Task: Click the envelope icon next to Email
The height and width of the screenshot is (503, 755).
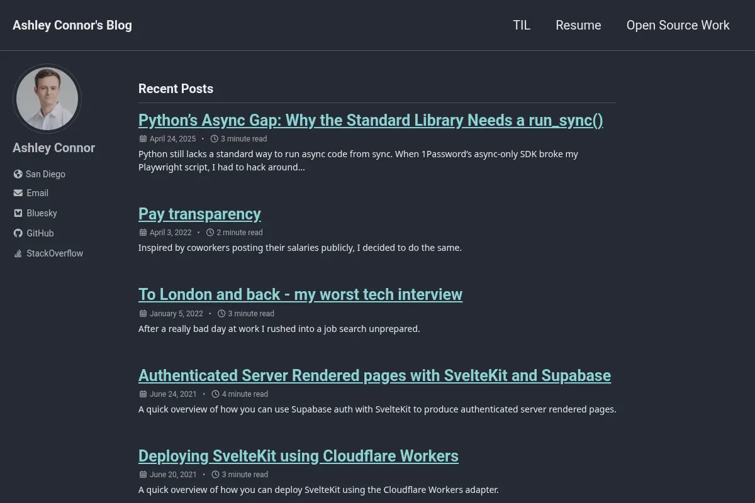Action: [x=18, y=193]
